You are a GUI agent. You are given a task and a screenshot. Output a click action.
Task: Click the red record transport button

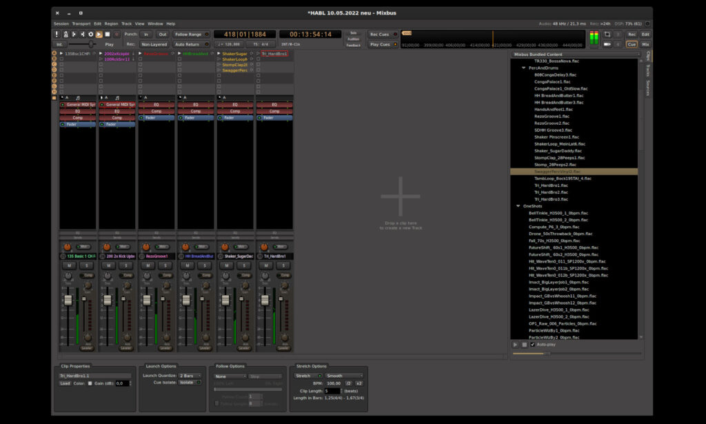[x=117, y=34]
